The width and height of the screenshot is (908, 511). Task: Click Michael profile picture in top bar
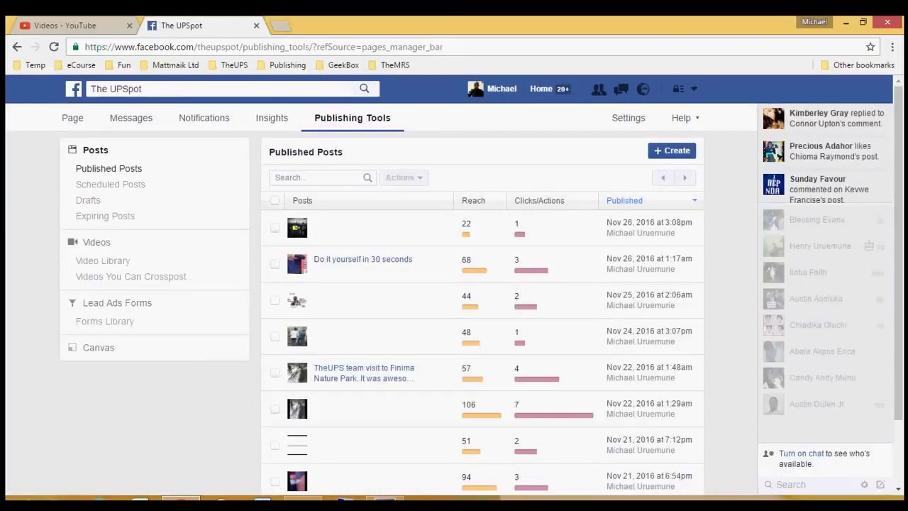pyautogui.click(x=475, y=89)
